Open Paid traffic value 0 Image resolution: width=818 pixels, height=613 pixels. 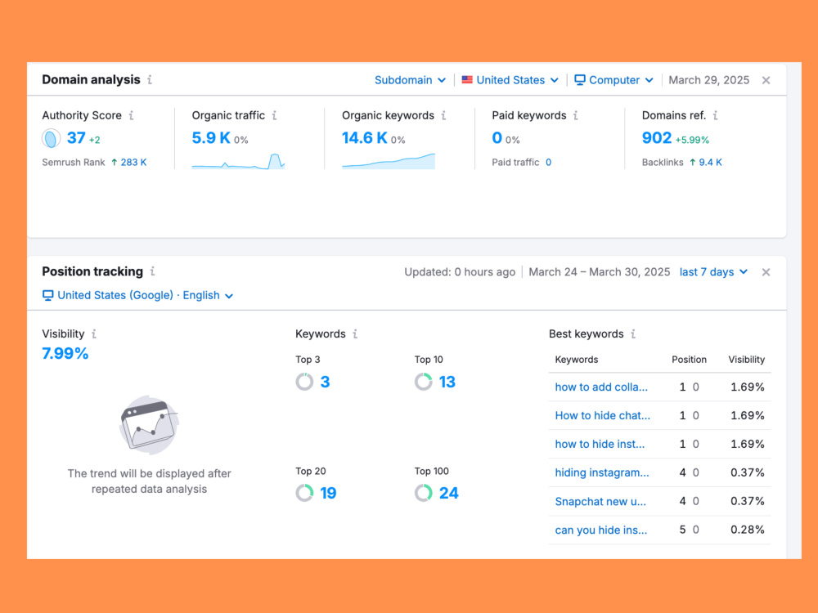tap(548, 162)
